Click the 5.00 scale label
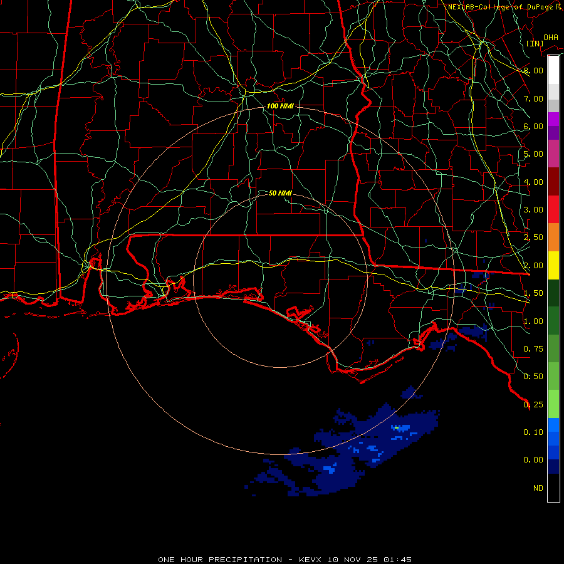This screenshot has width=564, height=564. click(533, 154)
